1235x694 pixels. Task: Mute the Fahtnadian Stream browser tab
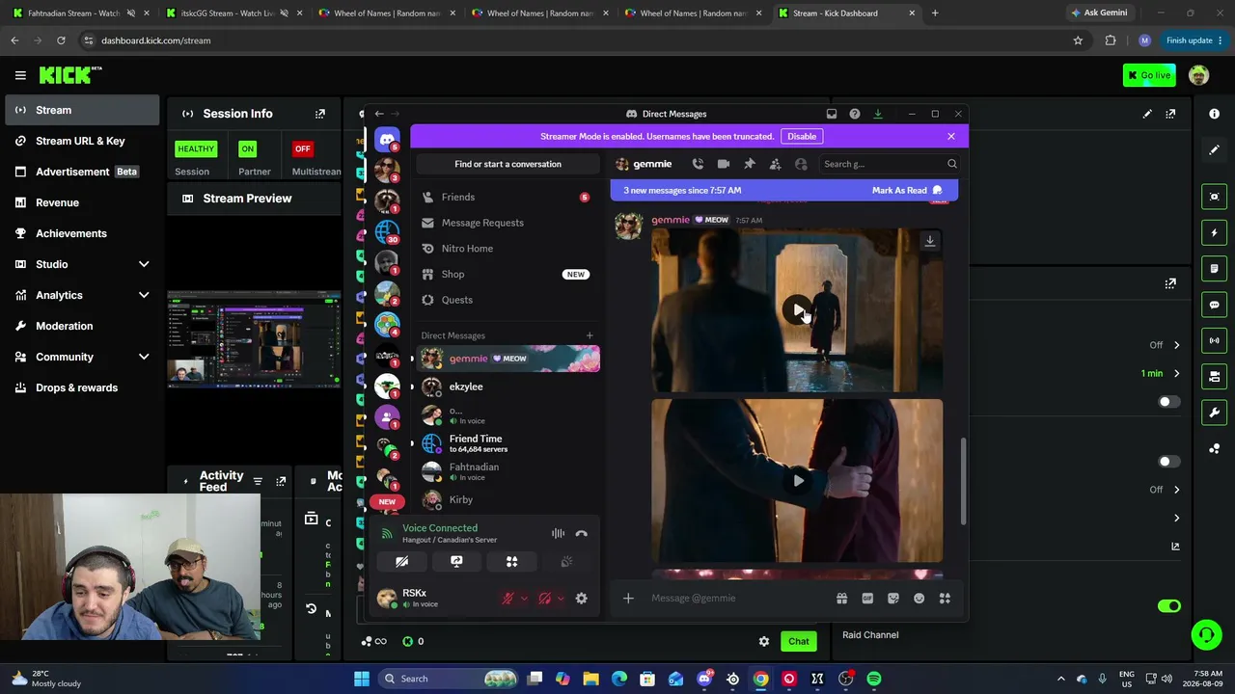pos(130,13)
